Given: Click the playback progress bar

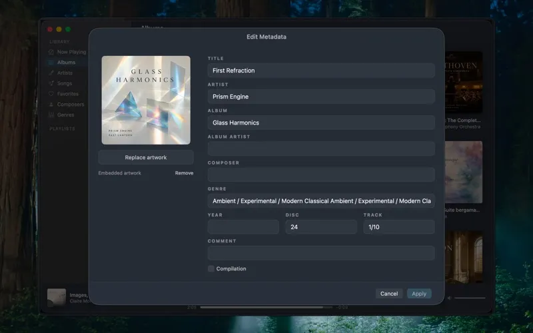Looking at the screenshot, I should [x=266, y=307].
